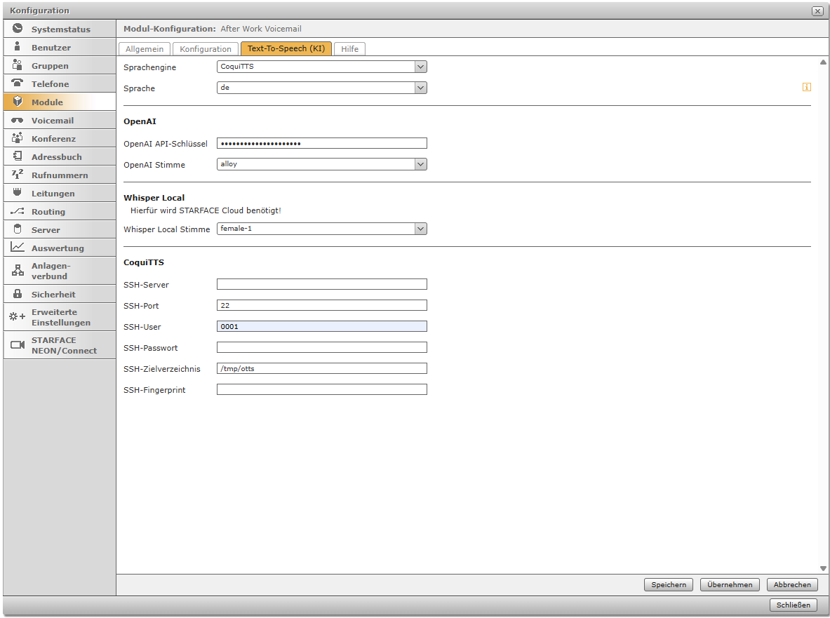Click the Sicherheit padlock icon
Screen dimensions: 830x618
click(18, 294)
